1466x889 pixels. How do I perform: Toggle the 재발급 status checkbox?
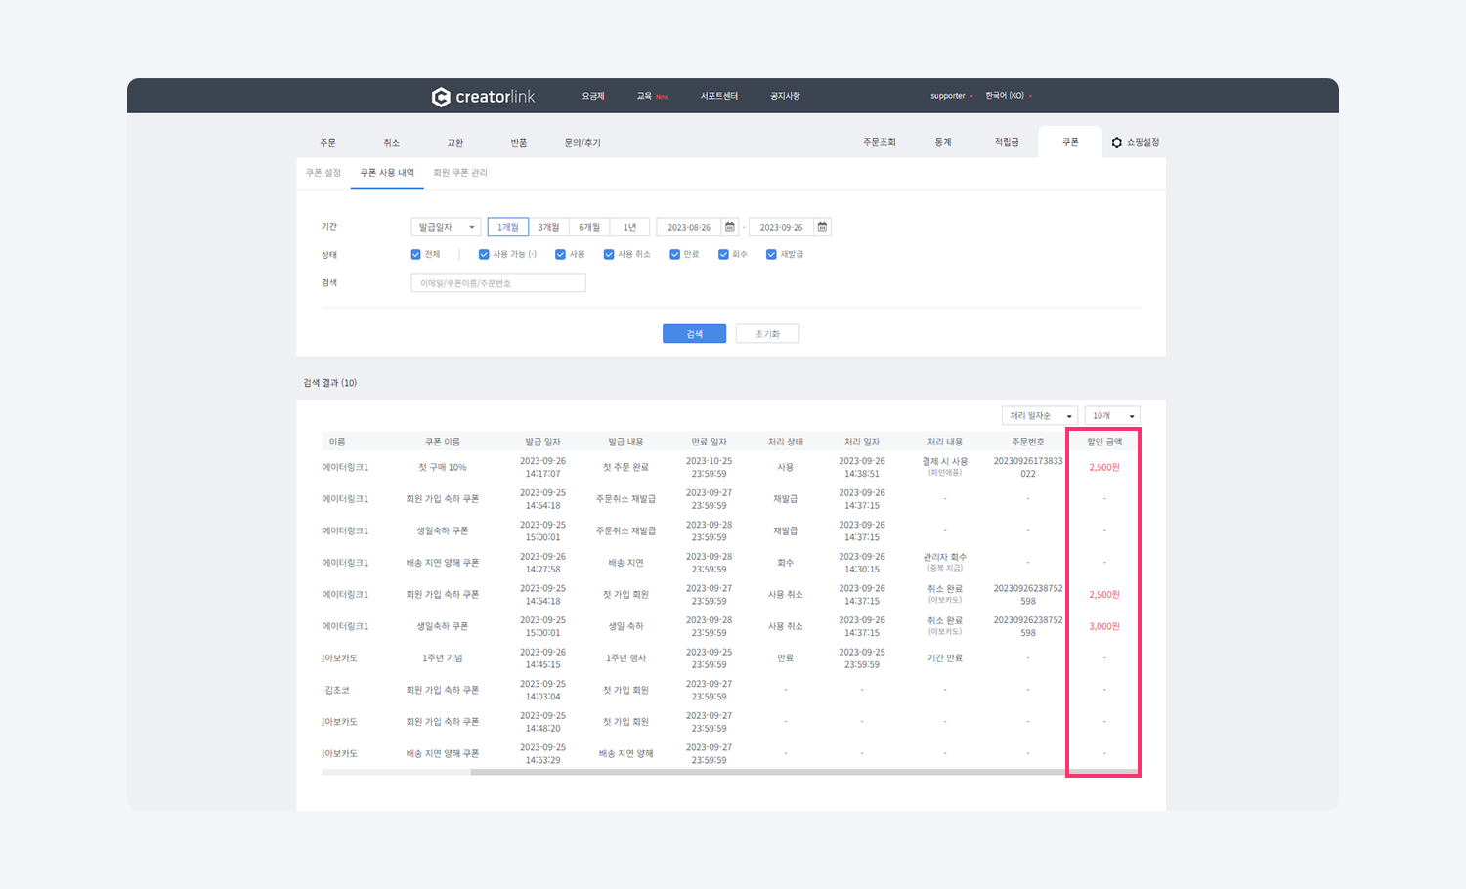point(771,254)
